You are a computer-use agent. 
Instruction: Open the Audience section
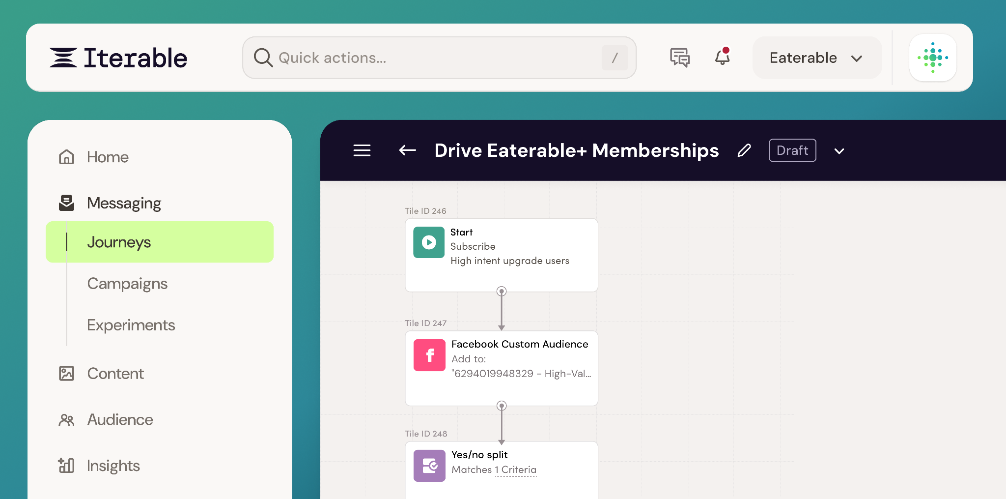coord(120,420)
